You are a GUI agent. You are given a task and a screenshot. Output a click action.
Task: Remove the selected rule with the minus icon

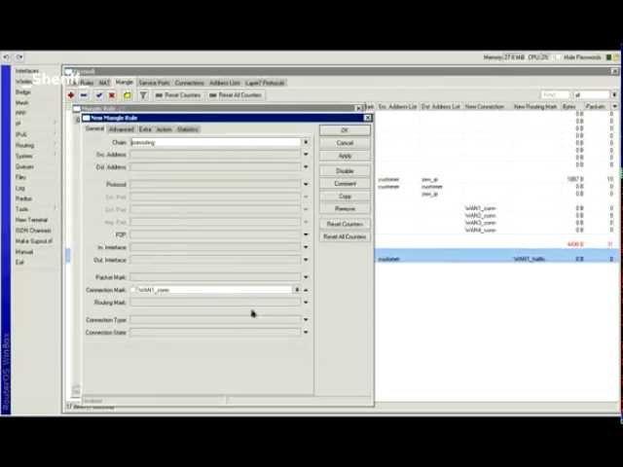point(84,95)
